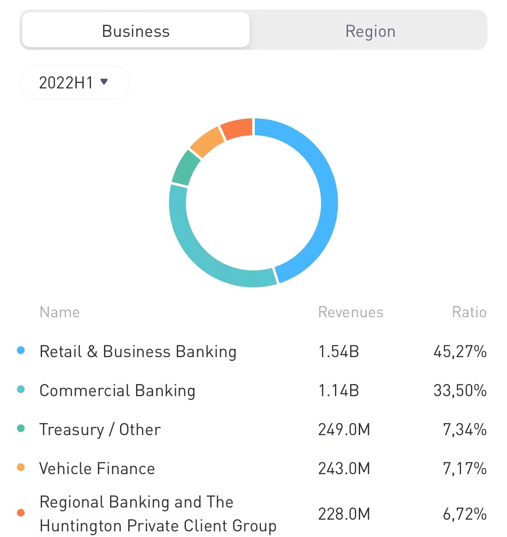Click the yellow-orange Vehicle Finance donut segment

[x=207, y=141]
